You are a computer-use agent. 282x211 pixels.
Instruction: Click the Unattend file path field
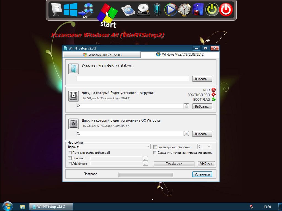(x=116, y=158)
